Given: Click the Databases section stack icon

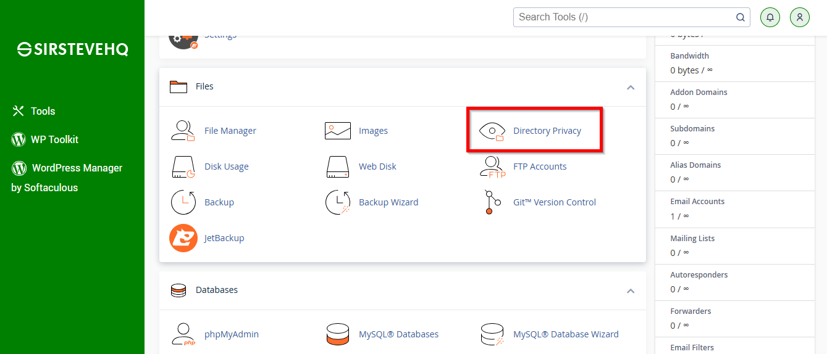Looking at the screenshot, I should click(178, 290).
